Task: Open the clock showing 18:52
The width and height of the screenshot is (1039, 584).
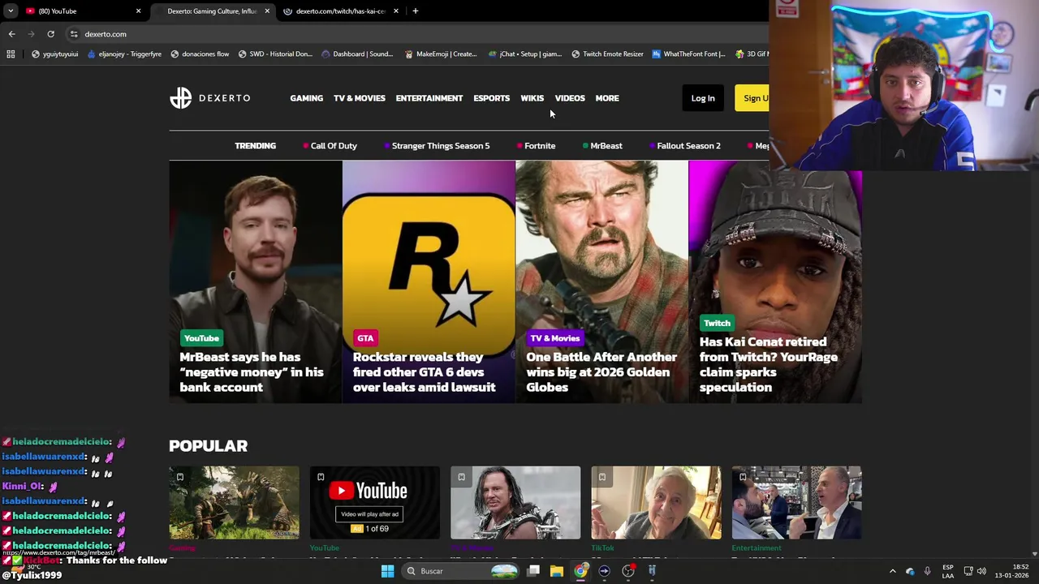Action: pos(1011,571)
